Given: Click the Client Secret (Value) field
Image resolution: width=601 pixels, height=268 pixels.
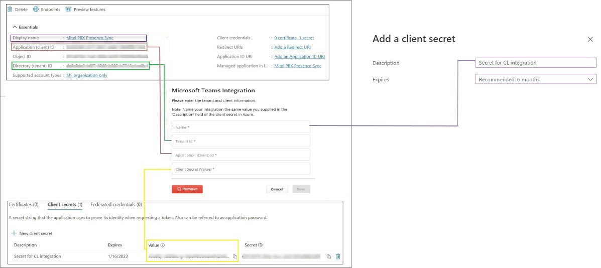Looking at the screenshot, I should [x=241, y=169].
